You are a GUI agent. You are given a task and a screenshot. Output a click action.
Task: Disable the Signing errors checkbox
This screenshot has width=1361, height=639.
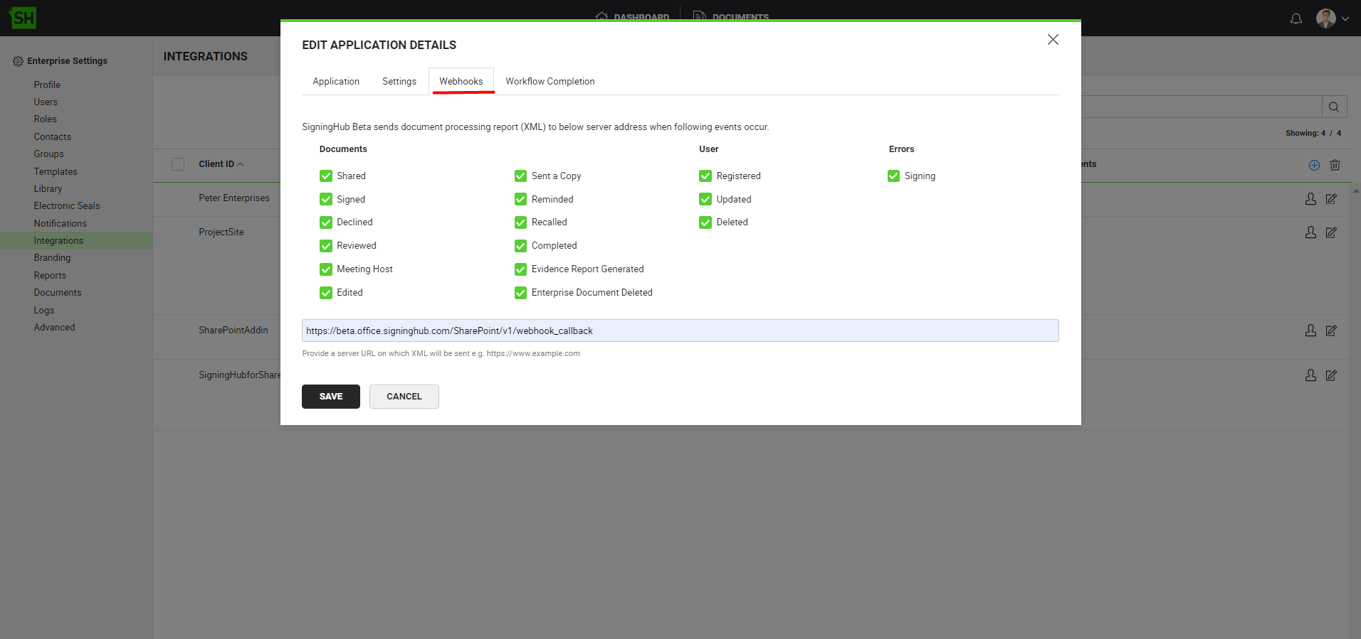coord(893,176)
